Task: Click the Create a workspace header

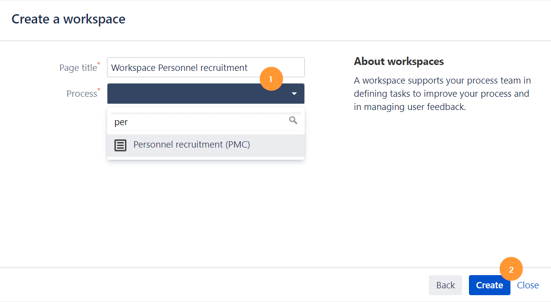Action: point(68,19)
